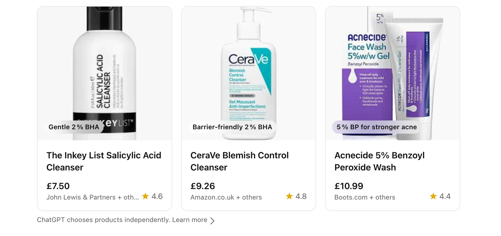Click the star rating icon beside 4.8

[x=289, y=196]
